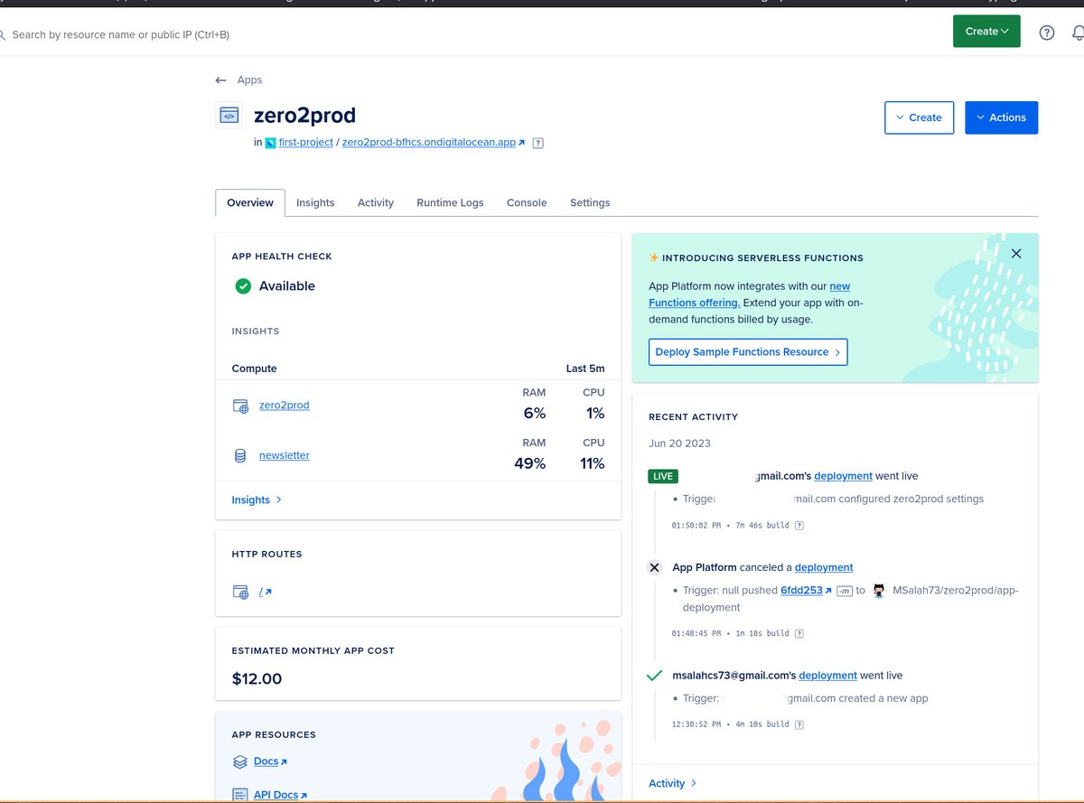Click the API Docs icon
1084x803 pixels.
click(x=240, y=795)
